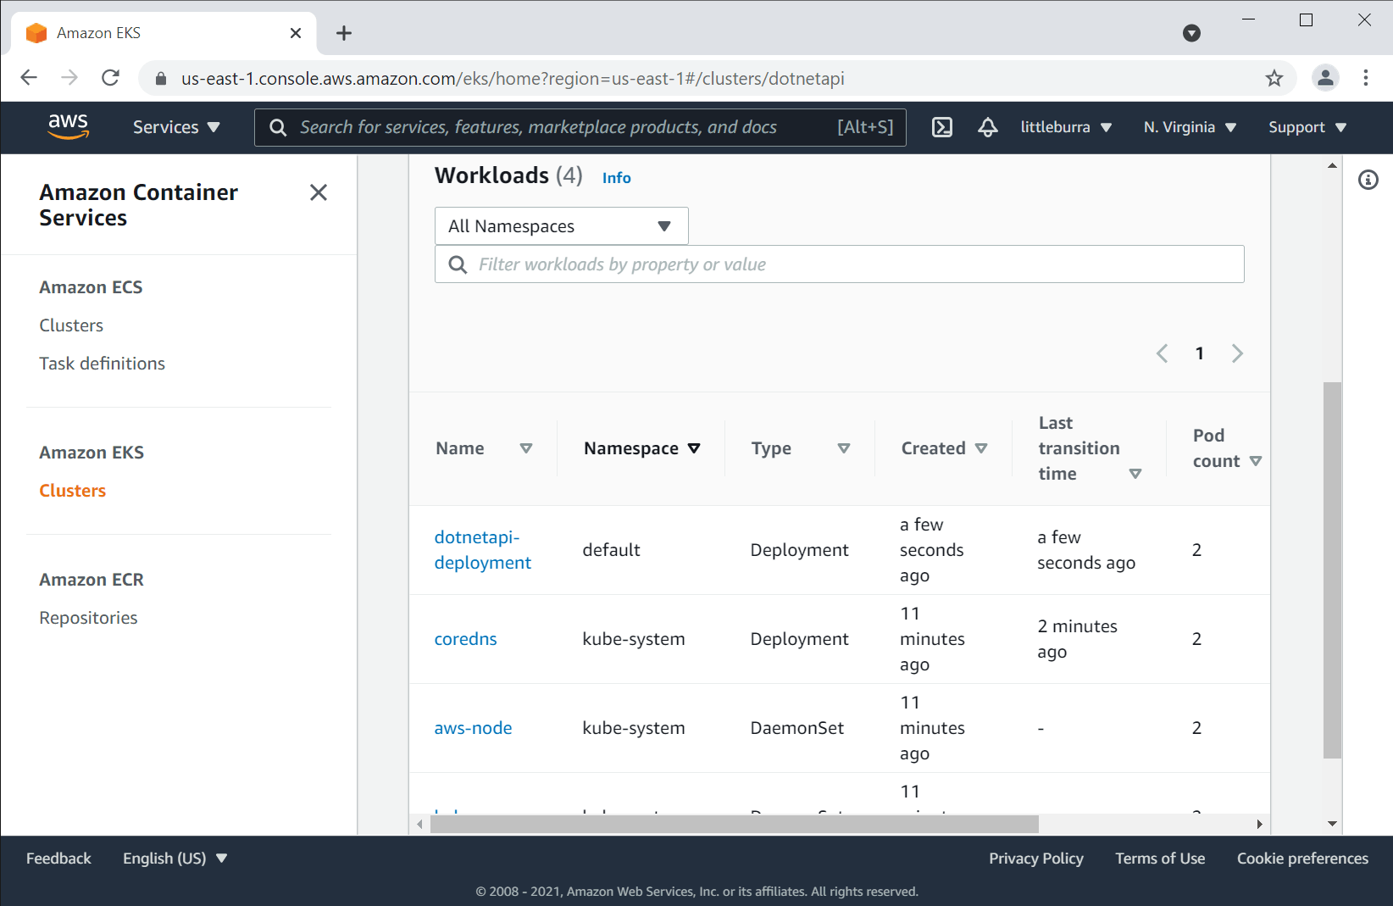Open ECR Repositories in sidebar
Screen dimensions: 1393x906
(x=88, y=618)
